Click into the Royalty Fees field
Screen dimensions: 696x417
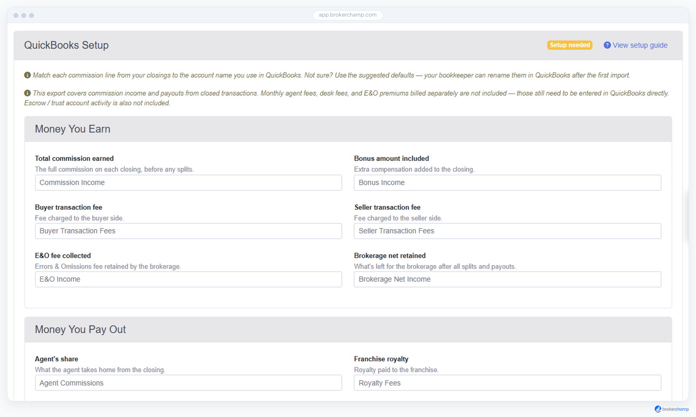pyautogui.click(x=508, y=383)
